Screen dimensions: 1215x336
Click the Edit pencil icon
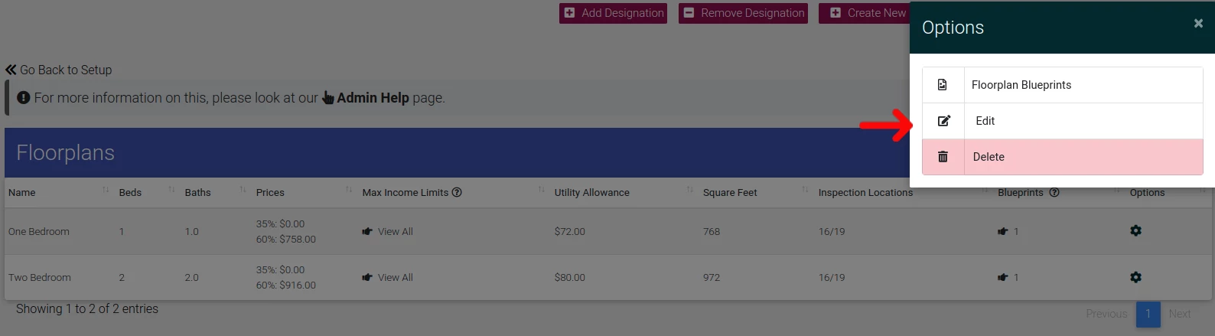coord(943,121)
